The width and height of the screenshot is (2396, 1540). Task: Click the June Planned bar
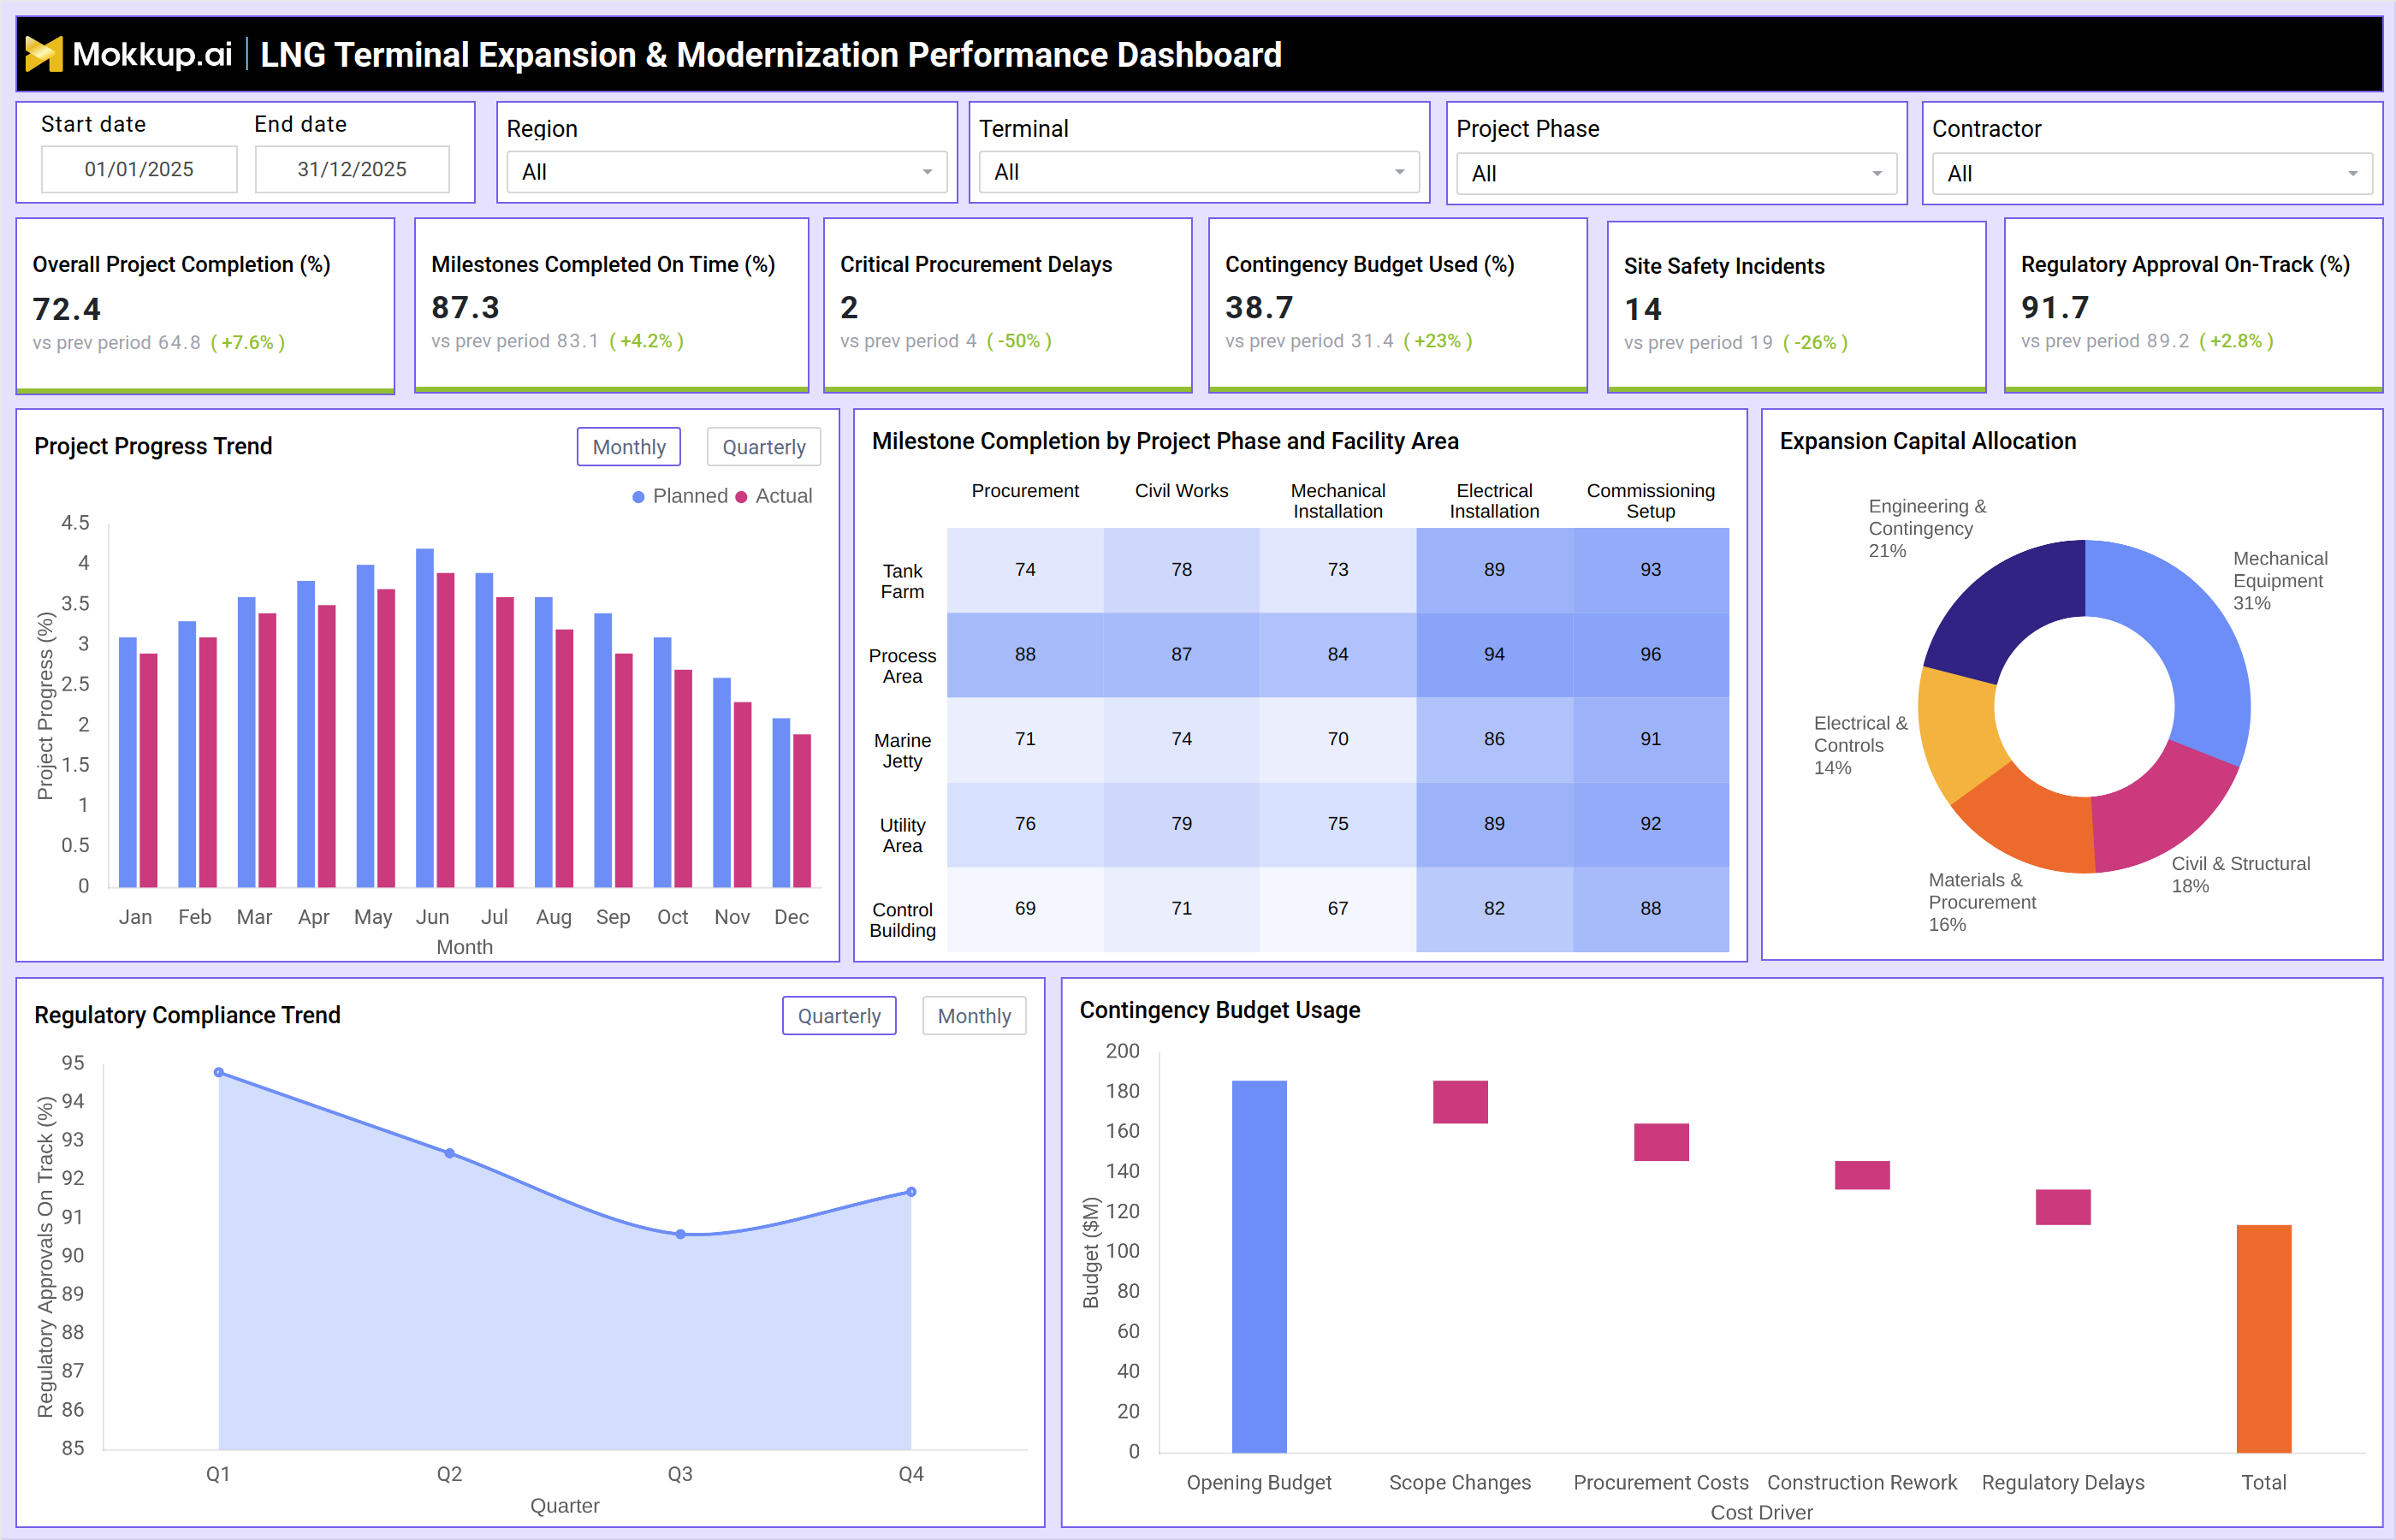pos(425,718)
